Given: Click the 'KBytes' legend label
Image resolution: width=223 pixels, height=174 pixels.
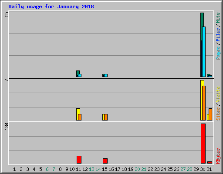Looking at the screenshot, I should point(218,156).
